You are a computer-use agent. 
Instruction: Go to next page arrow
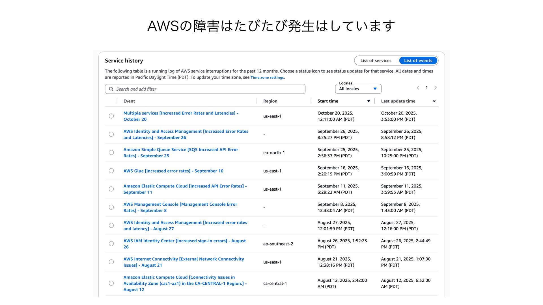tap(435, 88)
